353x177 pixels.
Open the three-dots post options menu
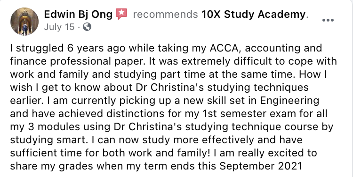click(x=328, y=20)
